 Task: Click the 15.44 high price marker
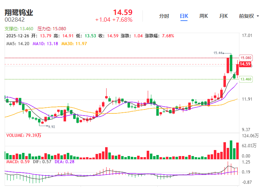point(218,53)
